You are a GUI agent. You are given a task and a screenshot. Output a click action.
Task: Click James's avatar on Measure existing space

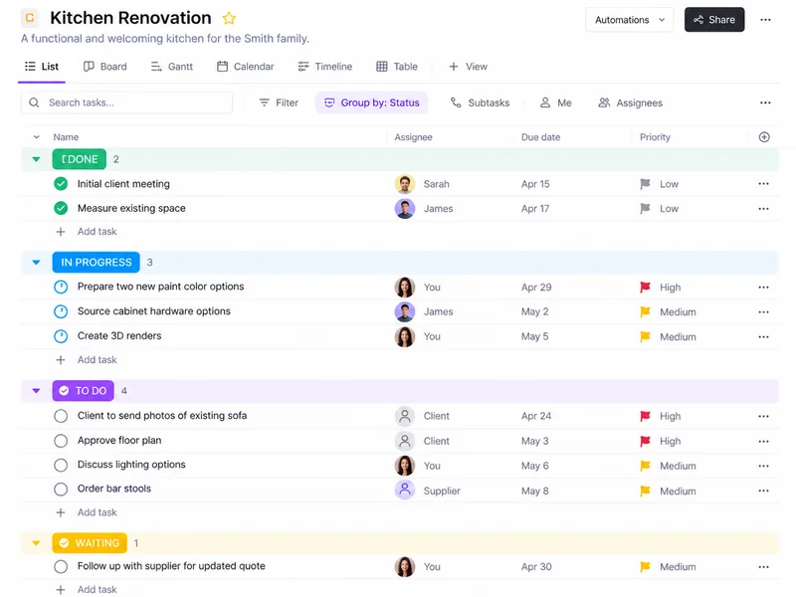tap(405, 209)
